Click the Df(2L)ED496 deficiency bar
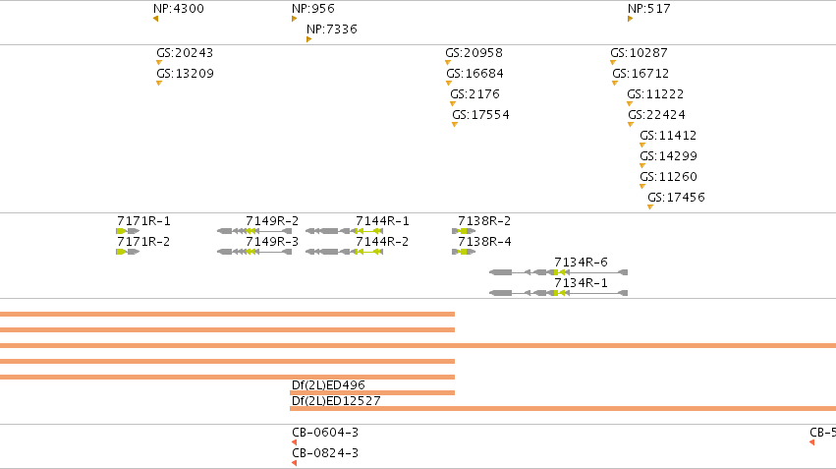 (x=372, y=392)
